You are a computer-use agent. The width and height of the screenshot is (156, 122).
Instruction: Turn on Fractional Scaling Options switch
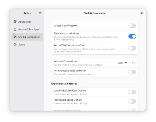(132, 101)
